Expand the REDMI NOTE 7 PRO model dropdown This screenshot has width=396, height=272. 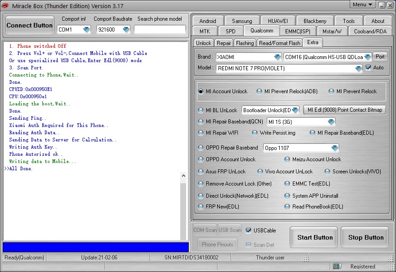click(358, 68)
